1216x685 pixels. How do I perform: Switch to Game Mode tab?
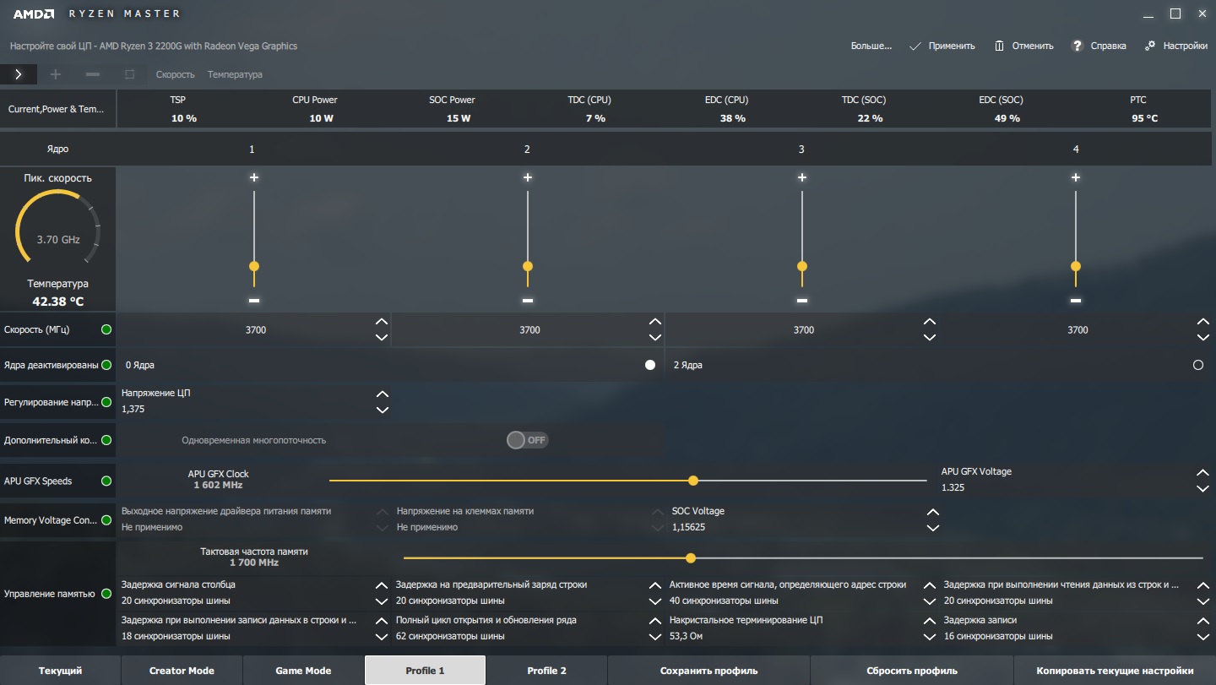[303, 671]
